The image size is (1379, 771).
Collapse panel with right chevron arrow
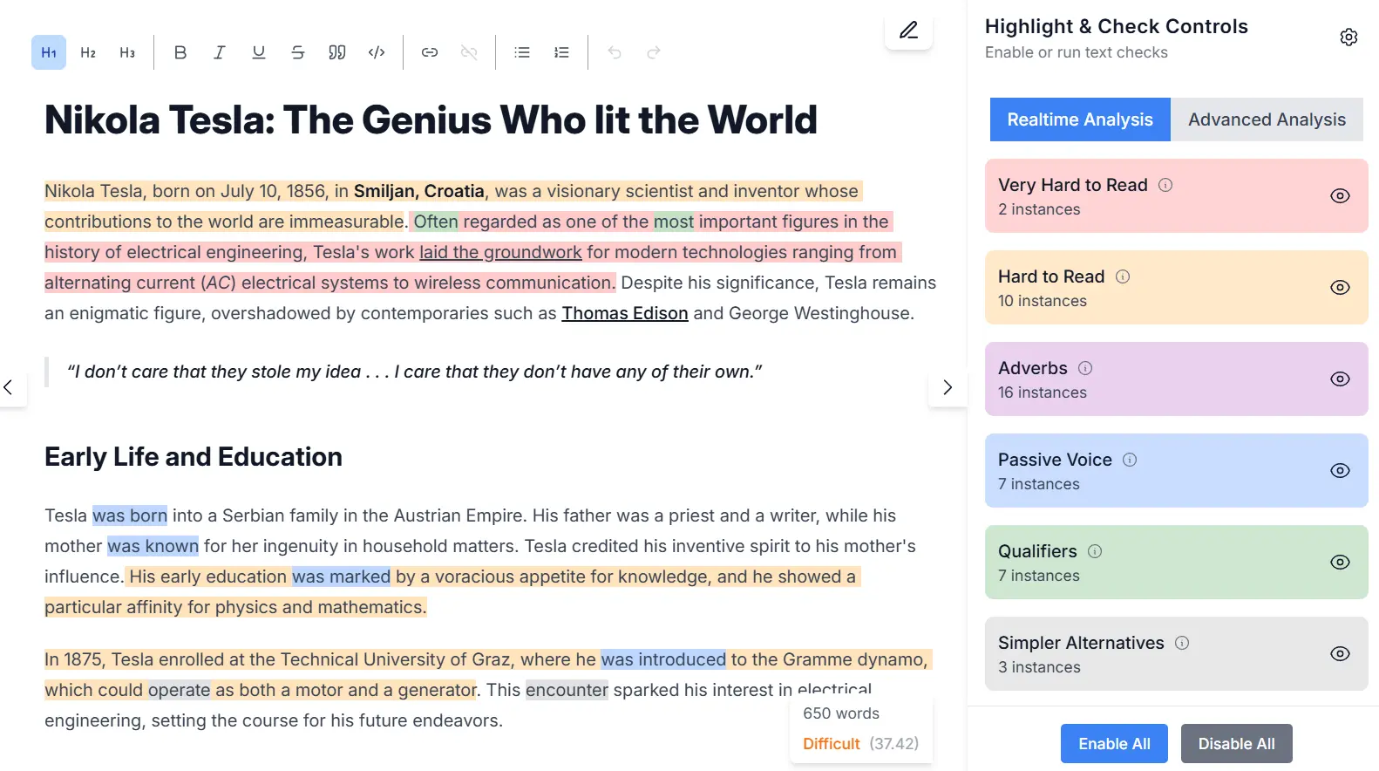tap(948, 387)
